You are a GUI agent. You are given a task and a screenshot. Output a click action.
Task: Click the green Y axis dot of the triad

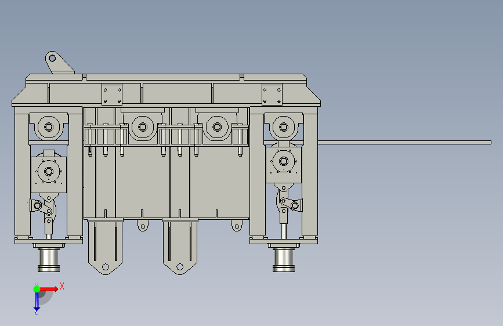click(37, 289)
